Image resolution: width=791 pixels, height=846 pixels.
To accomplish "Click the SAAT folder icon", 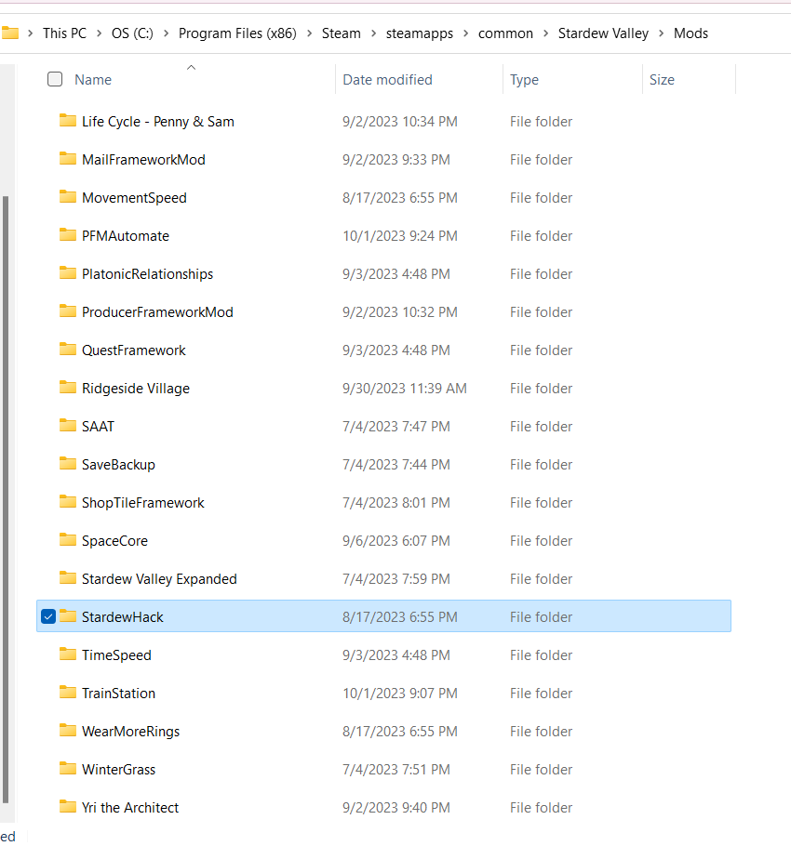I will coord(68,426).
